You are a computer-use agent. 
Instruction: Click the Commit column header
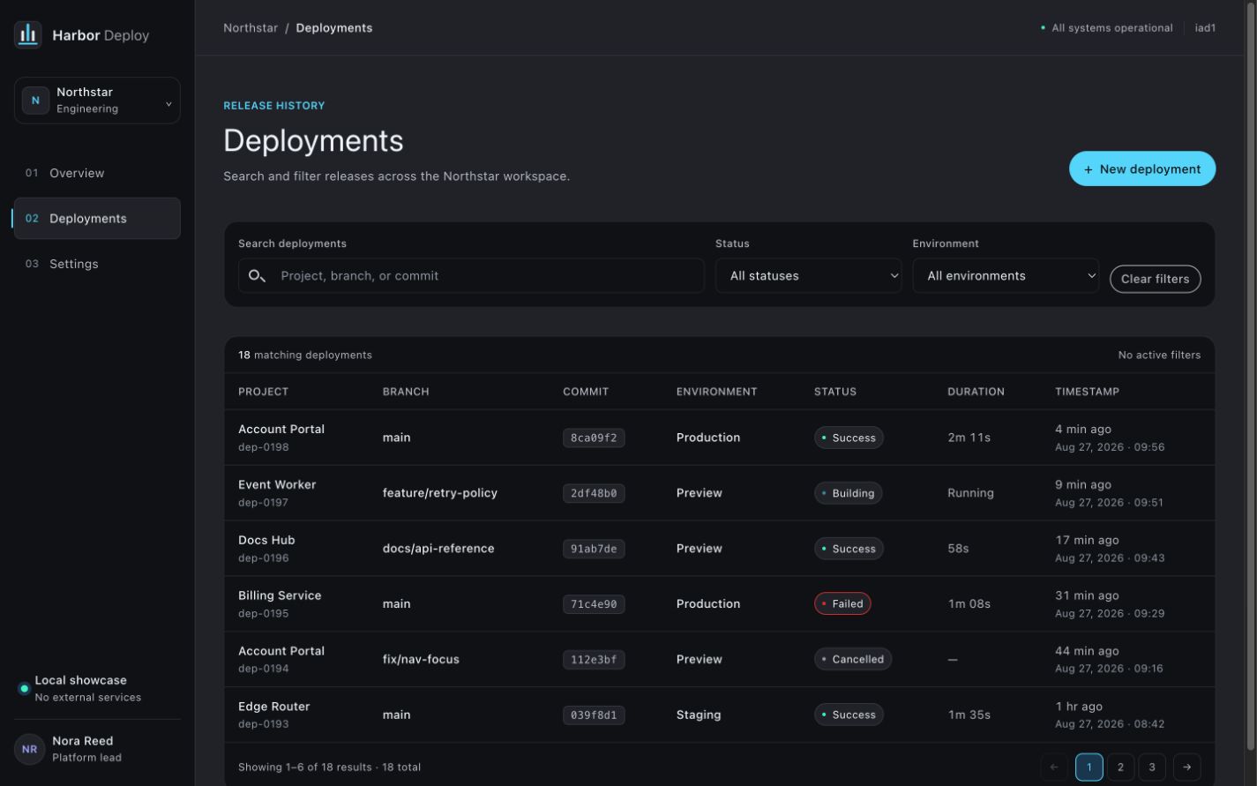(586, 392)
